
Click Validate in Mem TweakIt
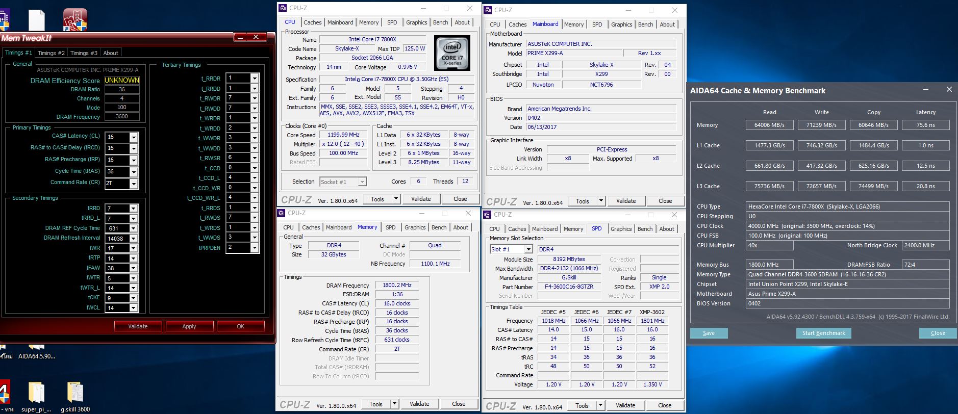point(138,326)
